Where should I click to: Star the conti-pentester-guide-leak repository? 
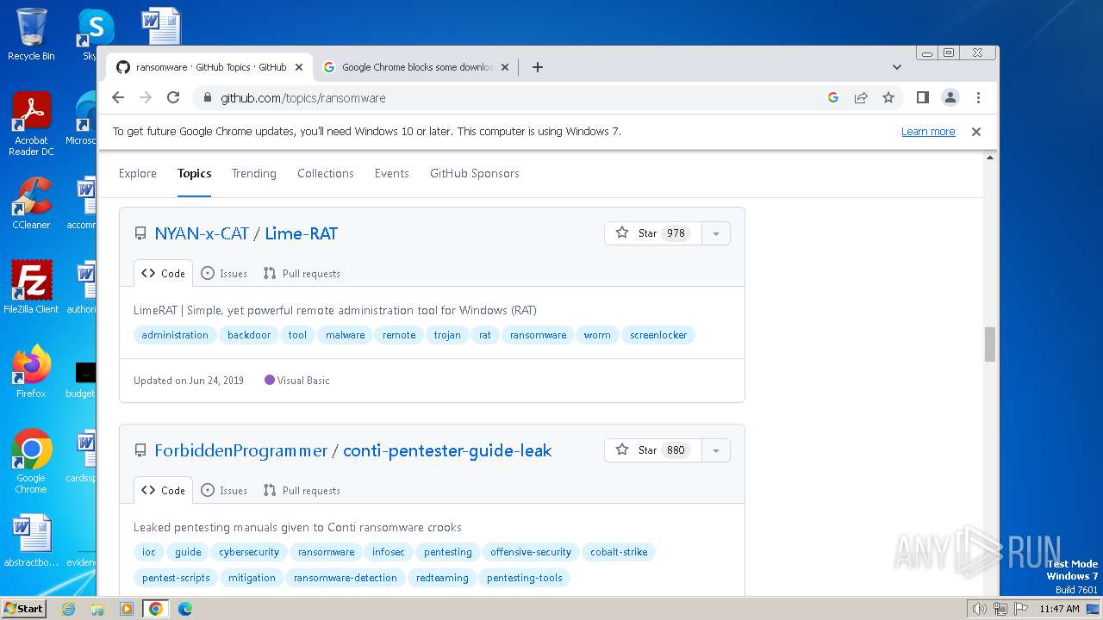[x=653, y=450]
